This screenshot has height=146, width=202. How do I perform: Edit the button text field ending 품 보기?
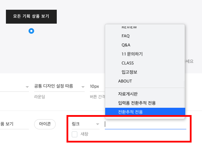pos(14,124)
